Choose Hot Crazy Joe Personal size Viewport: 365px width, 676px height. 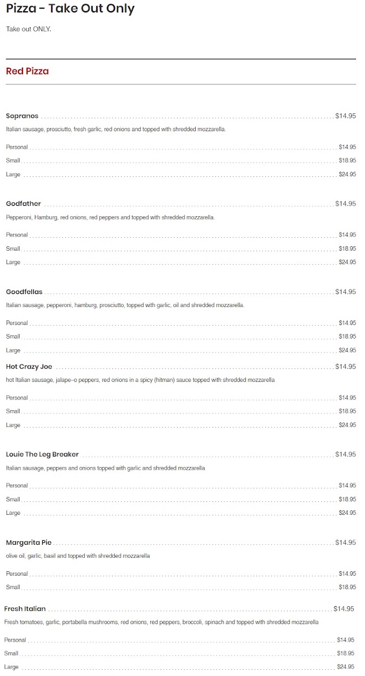181,398
